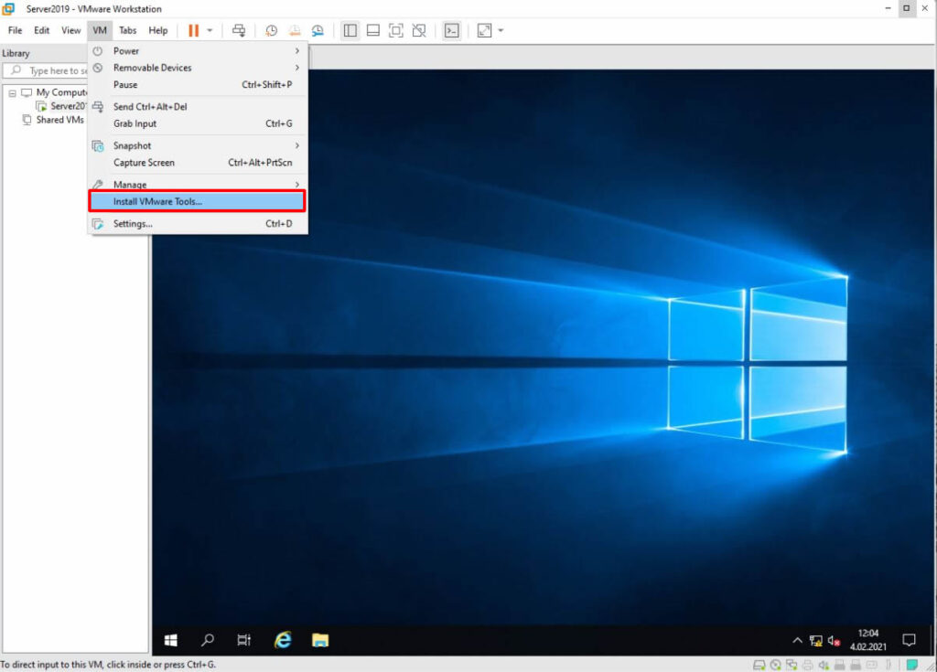Click the guest network tray icon
The width and height of the screenshot is (937, 672).
815,641
